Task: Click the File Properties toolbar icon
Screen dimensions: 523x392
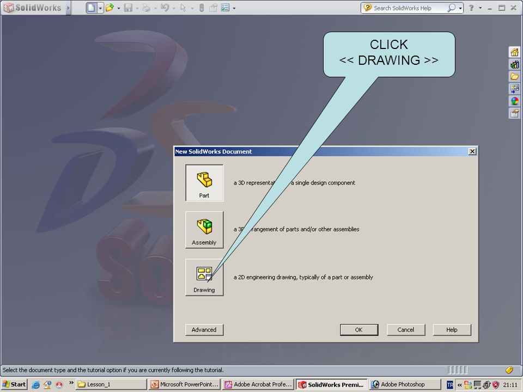Action: click(x=213, y=8)
